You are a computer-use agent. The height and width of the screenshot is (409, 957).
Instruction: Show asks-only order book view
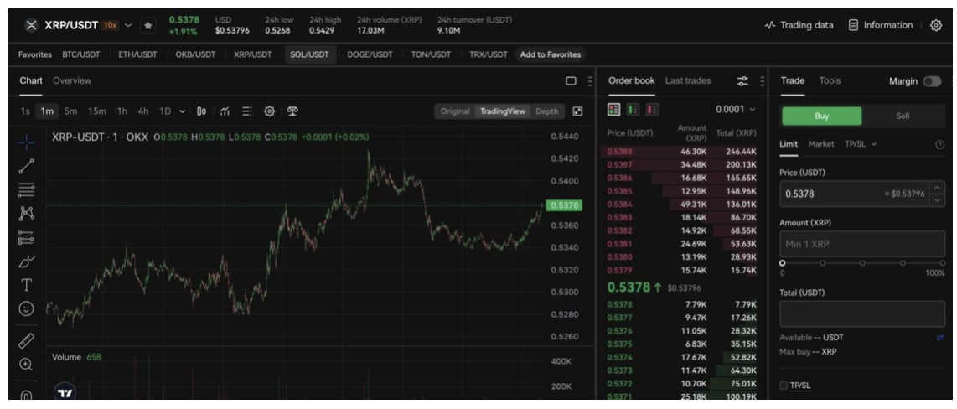pos(653,109)
